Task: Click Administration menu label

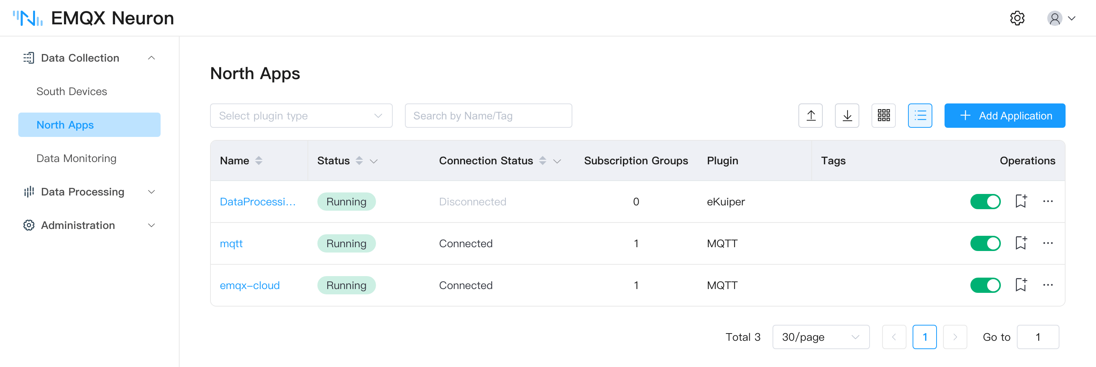Action: coord(78,226)
